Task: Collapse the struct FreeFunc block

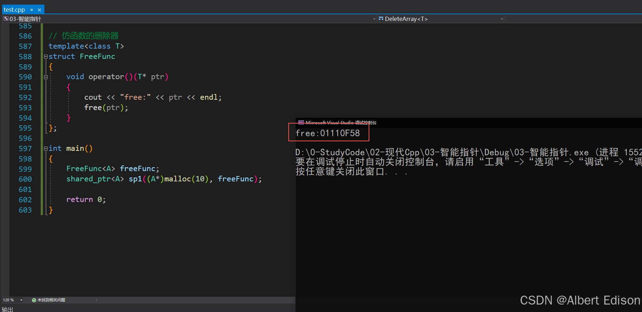Action: click(x=46, y=56)
